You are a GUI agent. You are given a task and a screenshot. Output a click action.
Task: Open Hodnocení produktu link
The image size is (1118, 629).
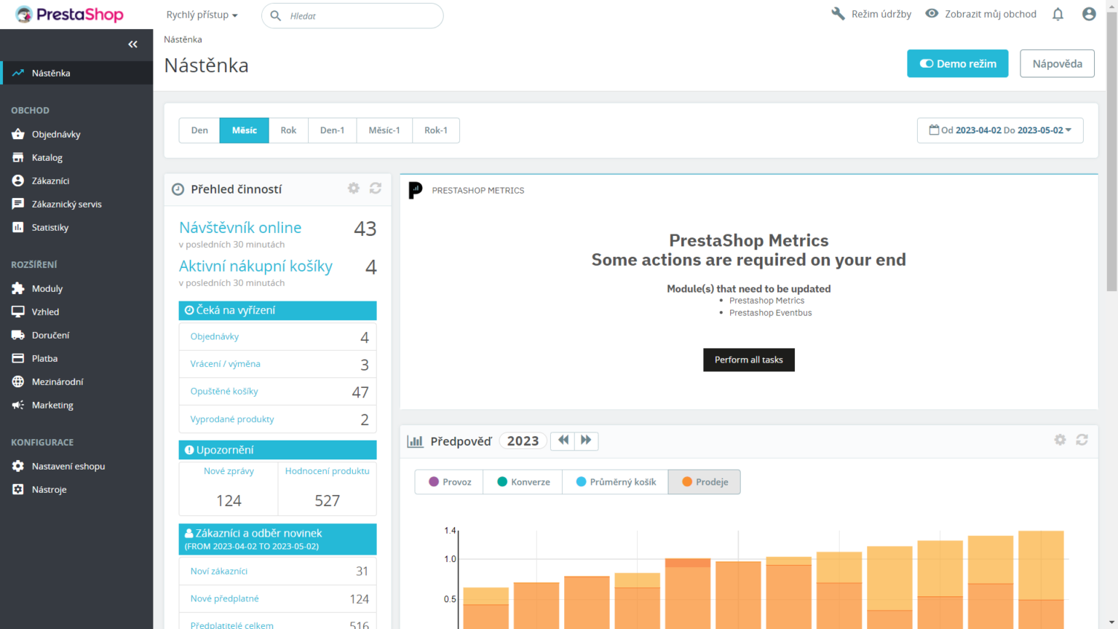327,471
